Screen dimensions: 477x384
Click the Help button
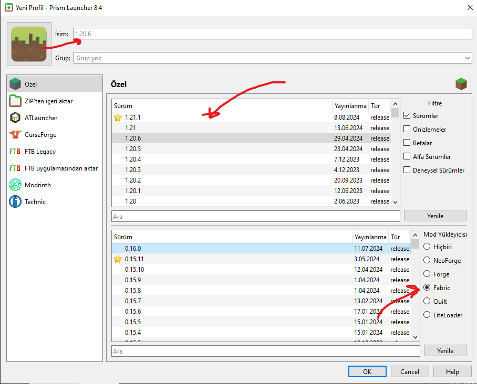point(452,371)
